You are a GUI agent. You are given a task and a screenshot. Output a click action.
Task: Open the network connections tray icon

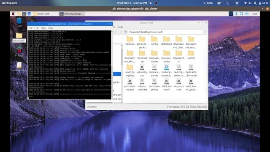coord(241,14)
